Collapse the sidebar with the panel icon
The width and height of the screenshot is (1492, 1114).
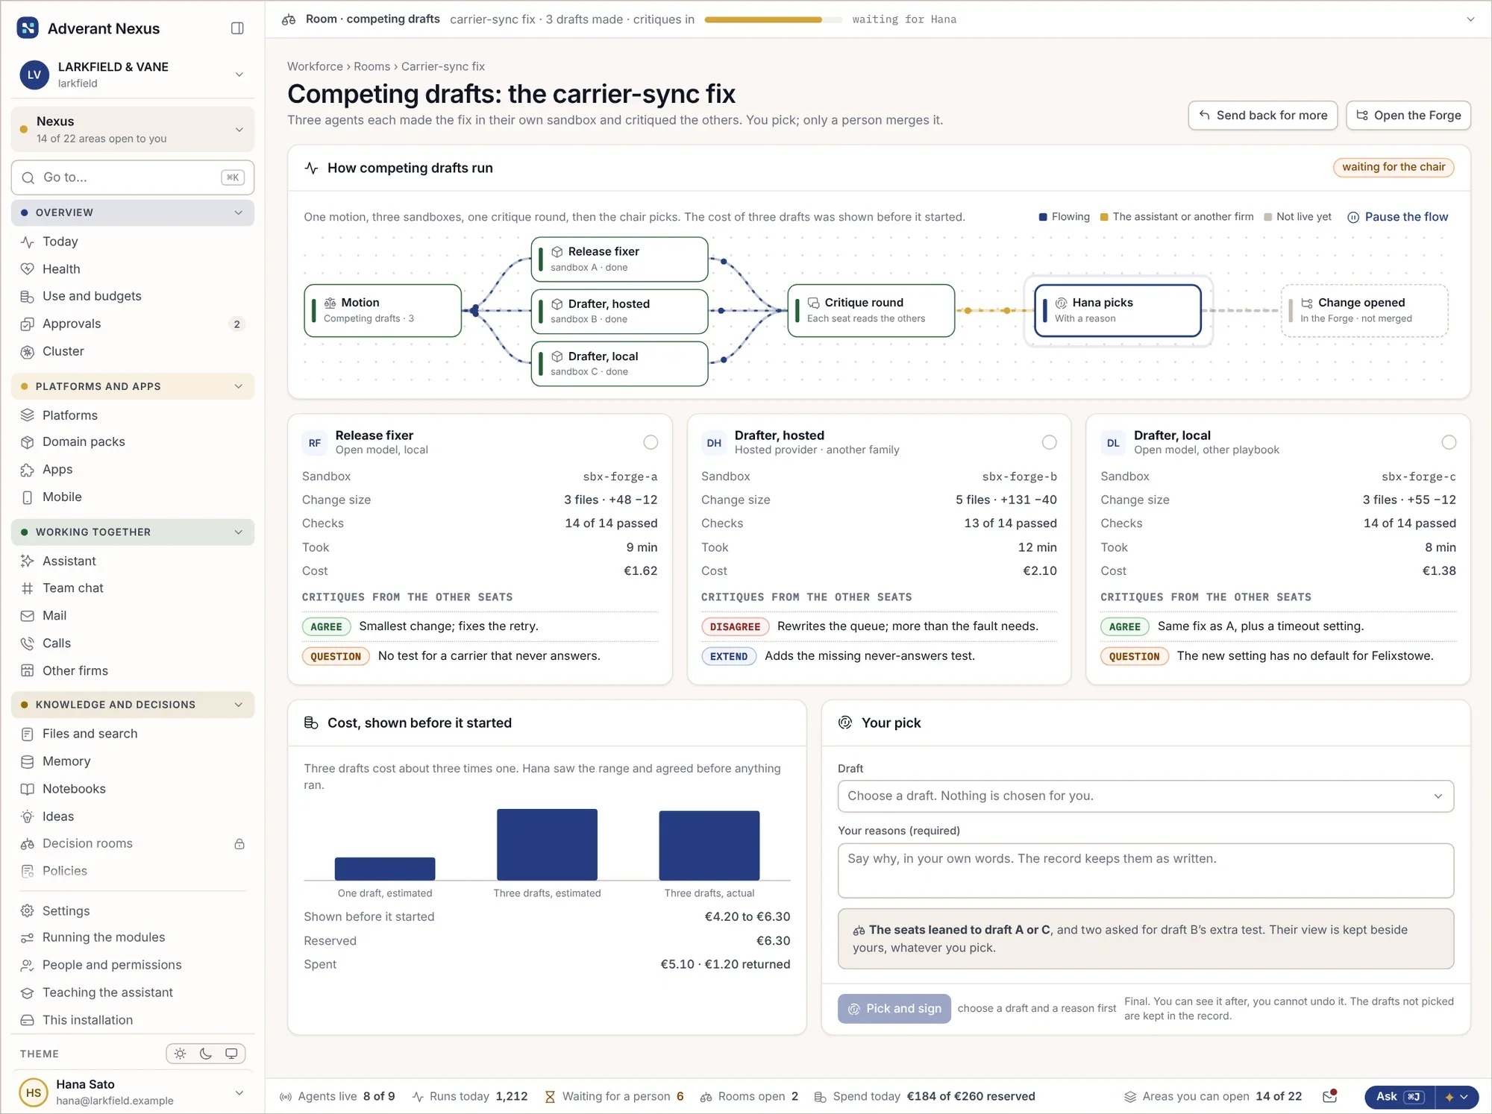click(x=237, y=28)
